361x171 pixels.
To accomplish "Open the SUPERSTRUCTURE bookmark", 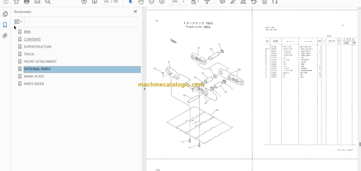I will 38,46.
